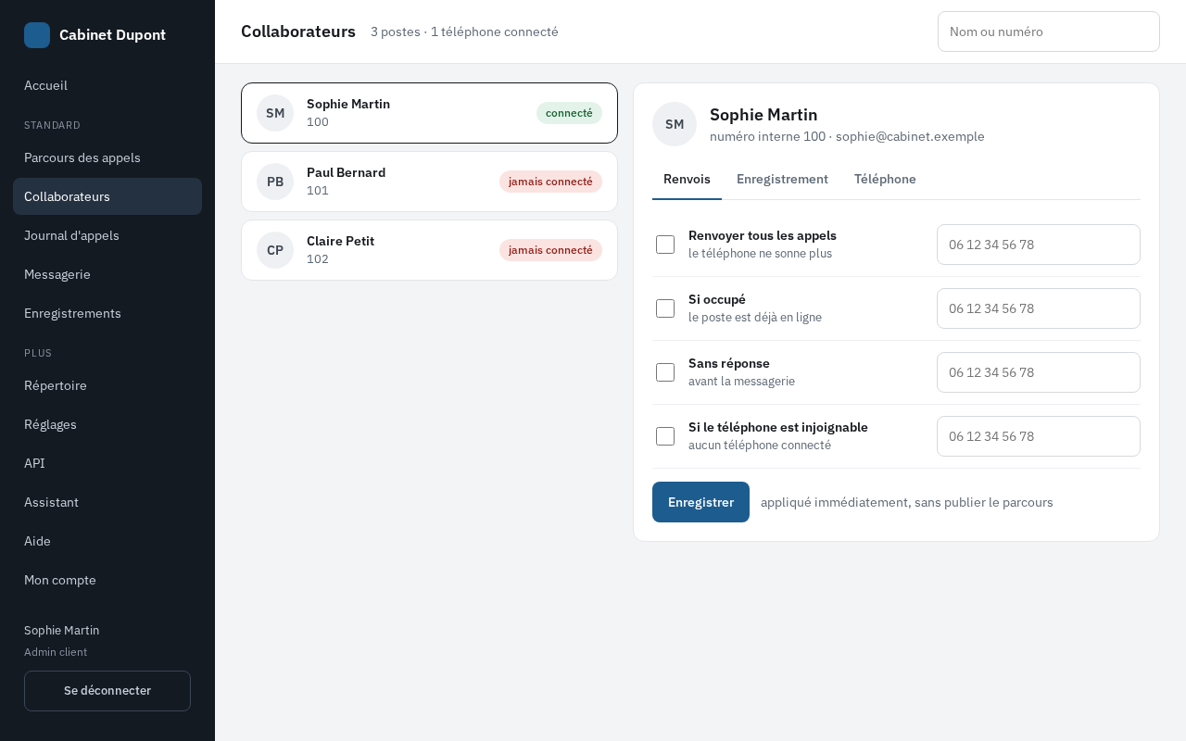The height and width of the screenshot is (741, 1186).
Task: Select Sophie Martin's name in the list card
Action: pos(348,104)
